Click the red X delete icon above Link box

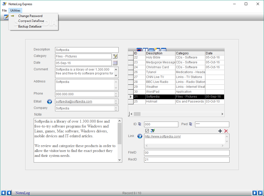(226, 131)
